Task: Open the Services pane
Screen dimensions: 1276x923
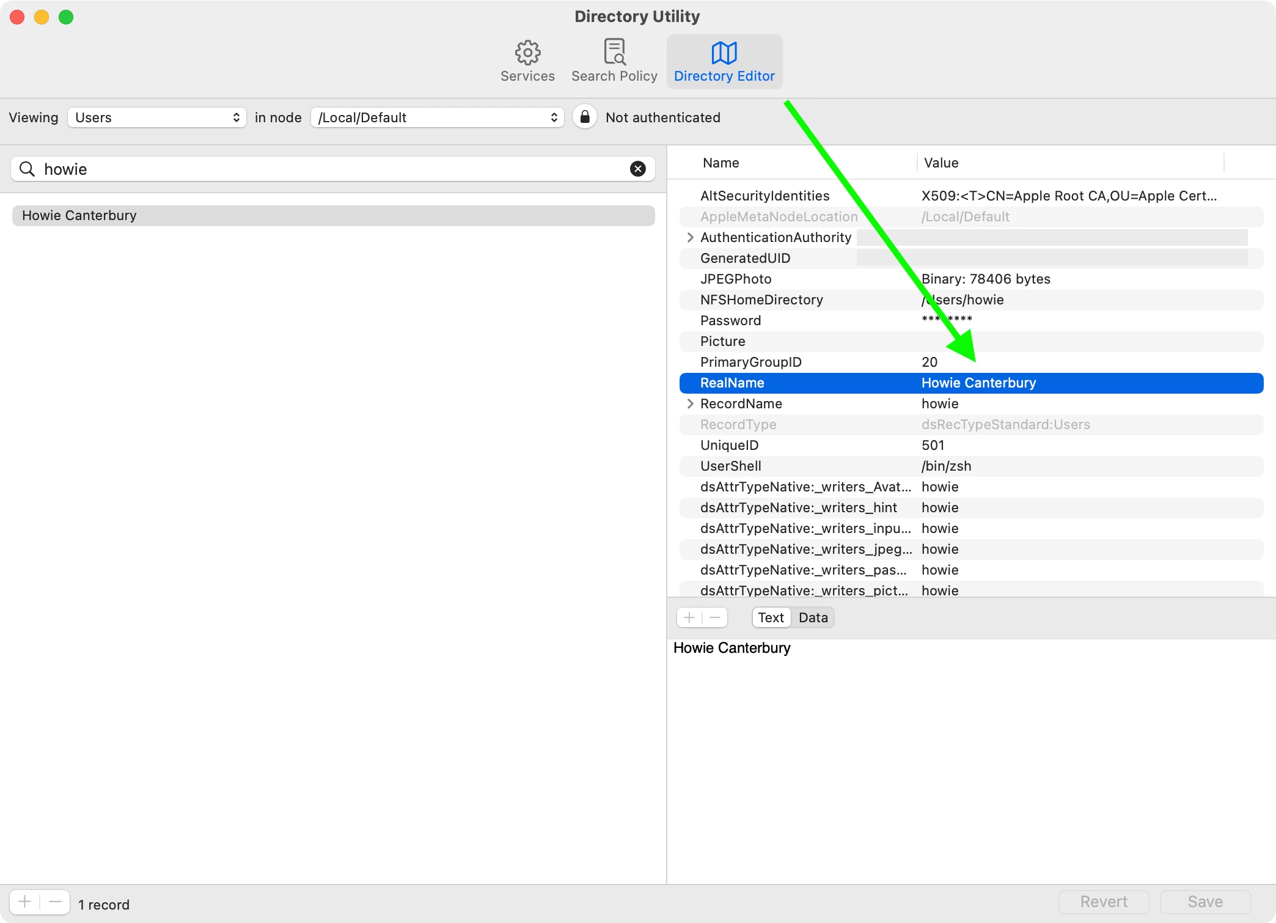Action: pyautogui.click(x=527, y=62)
